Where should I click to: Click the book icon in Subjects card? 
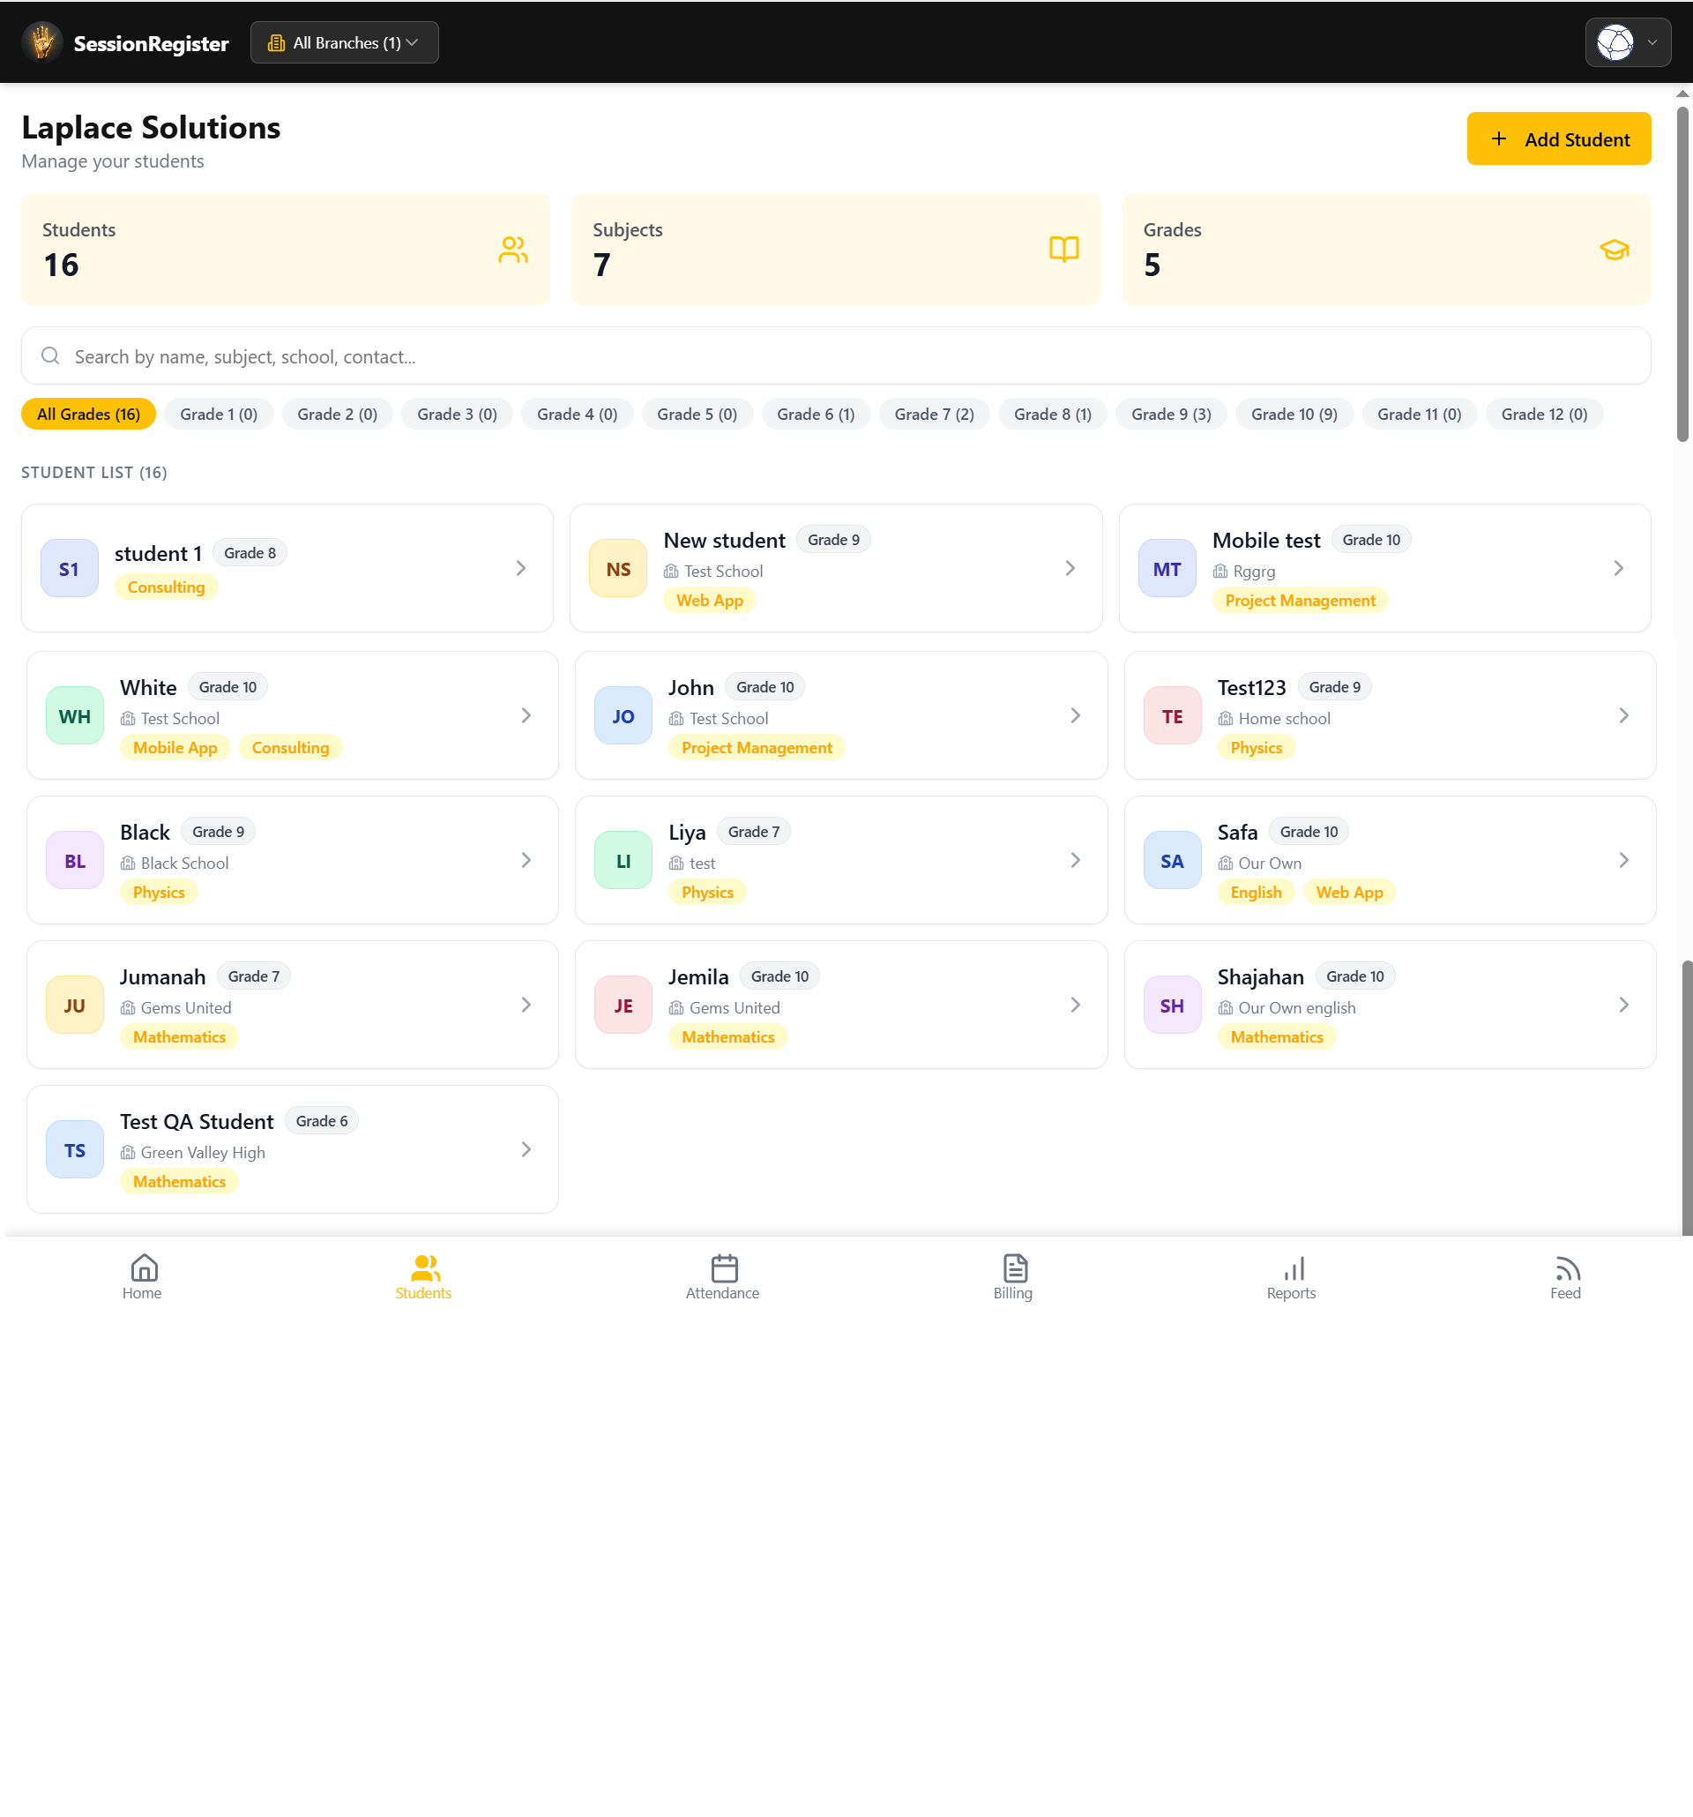coord(1063,249)
